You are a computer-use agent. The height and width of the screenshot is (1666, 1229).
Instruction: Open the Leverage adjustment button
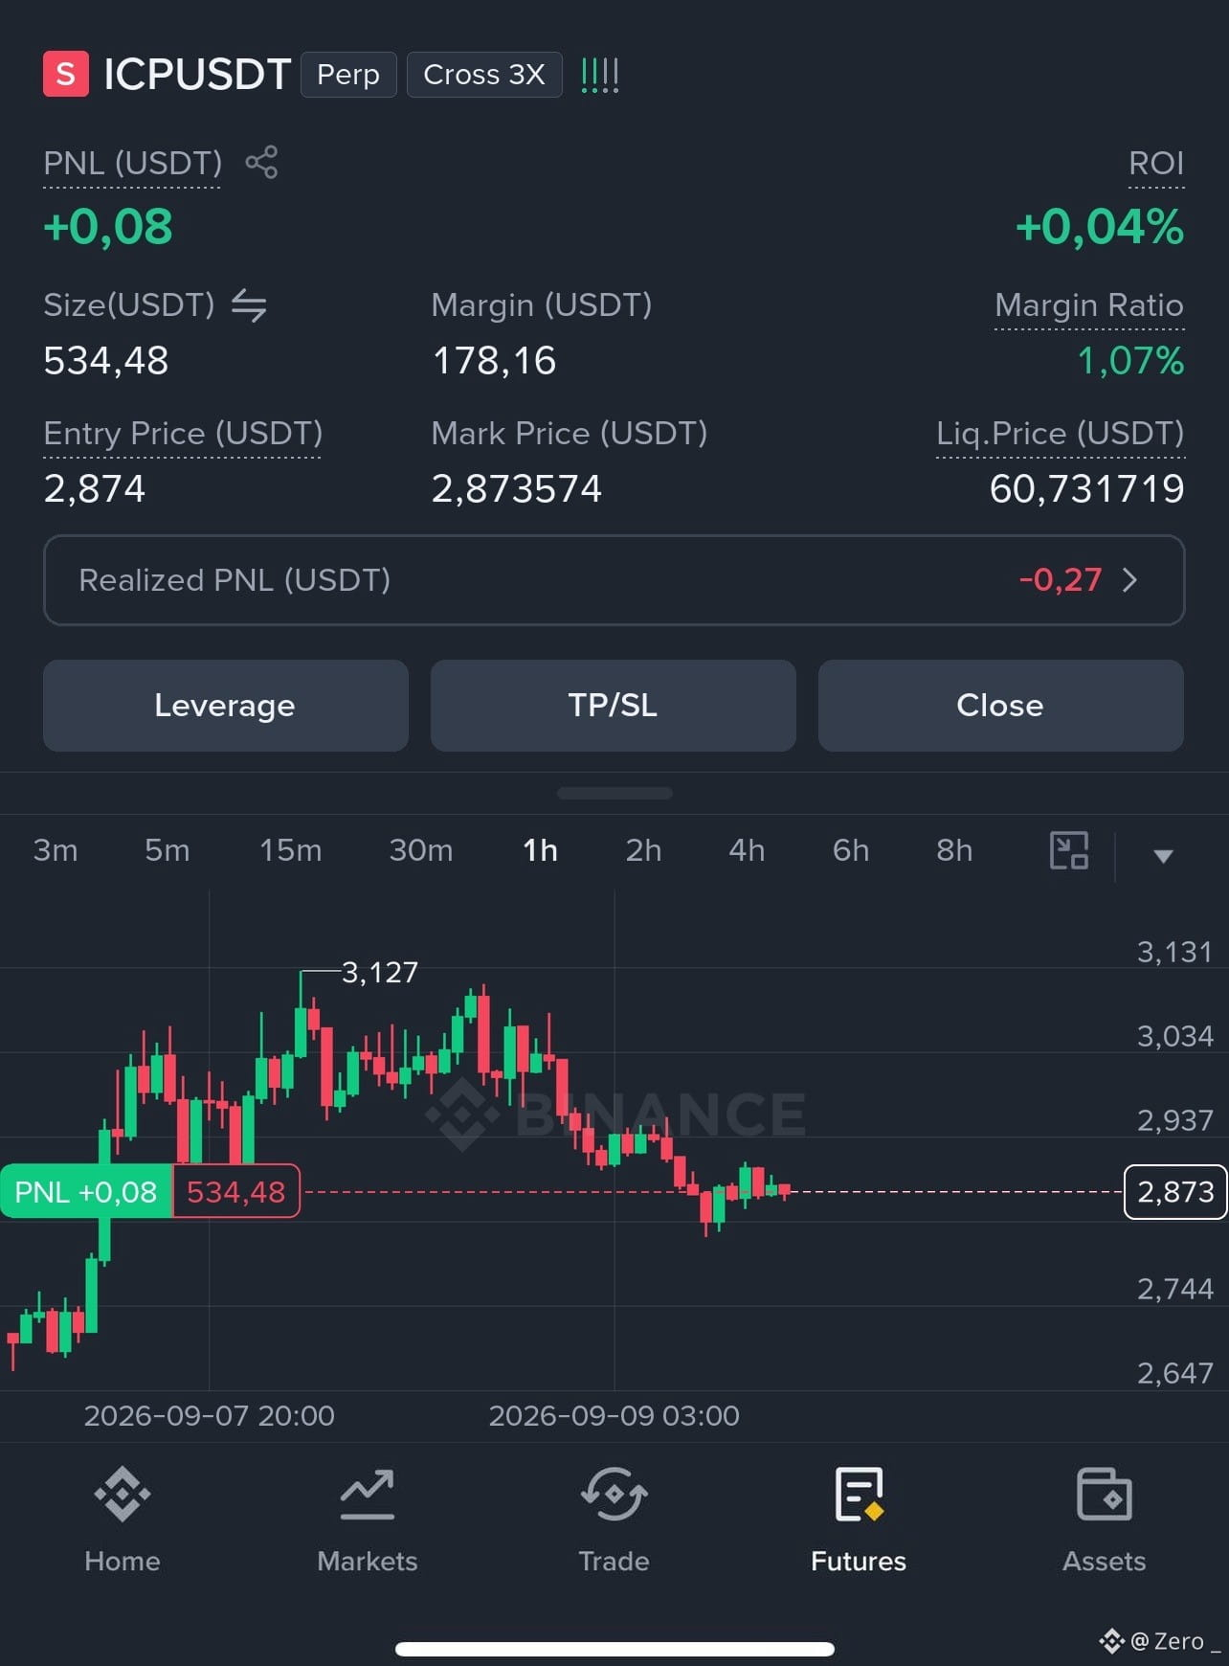[x=226, y=706]
